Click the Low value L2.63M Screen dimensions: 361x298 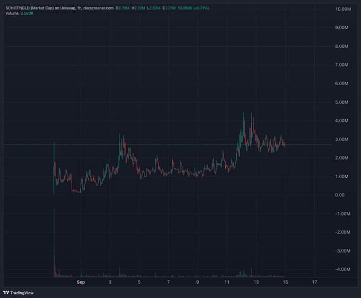(x=154, y=8)
